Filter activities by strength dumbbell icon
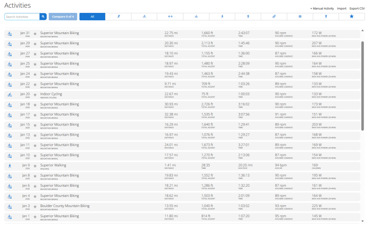 pyautogui.click(x=170, y=17)
